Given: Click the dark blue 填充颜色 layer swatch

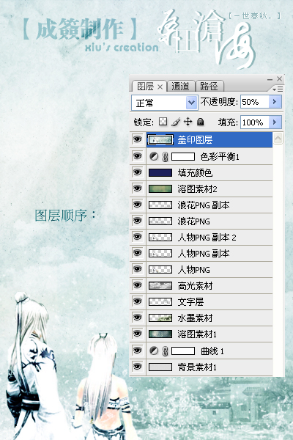Looking at the screenshot, I should (x=160, y=172).
